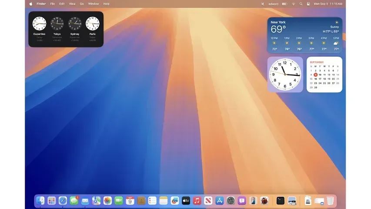Open the Terminal app icon
371x209 pixels.
click(281, 201)
